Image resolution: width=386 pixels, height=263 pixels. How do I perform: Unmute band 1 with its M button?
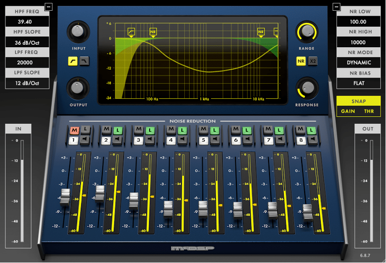[x=74, y=130]
